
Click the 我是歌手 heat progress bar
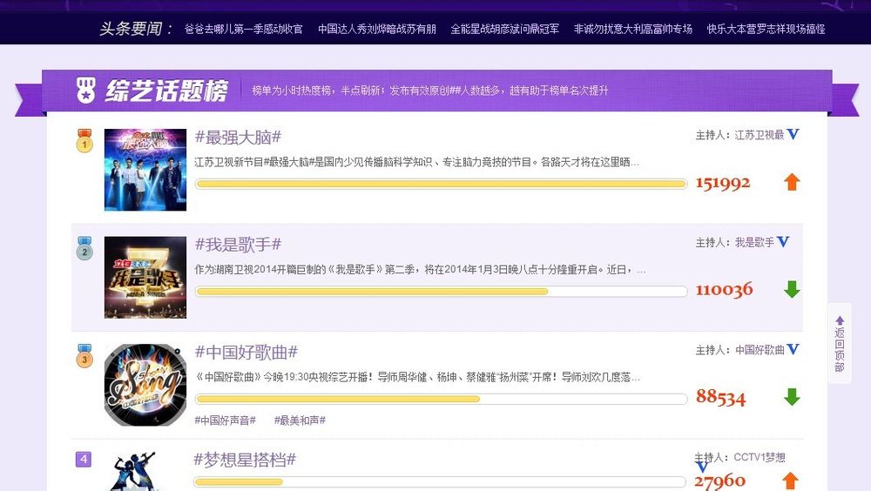441,292
